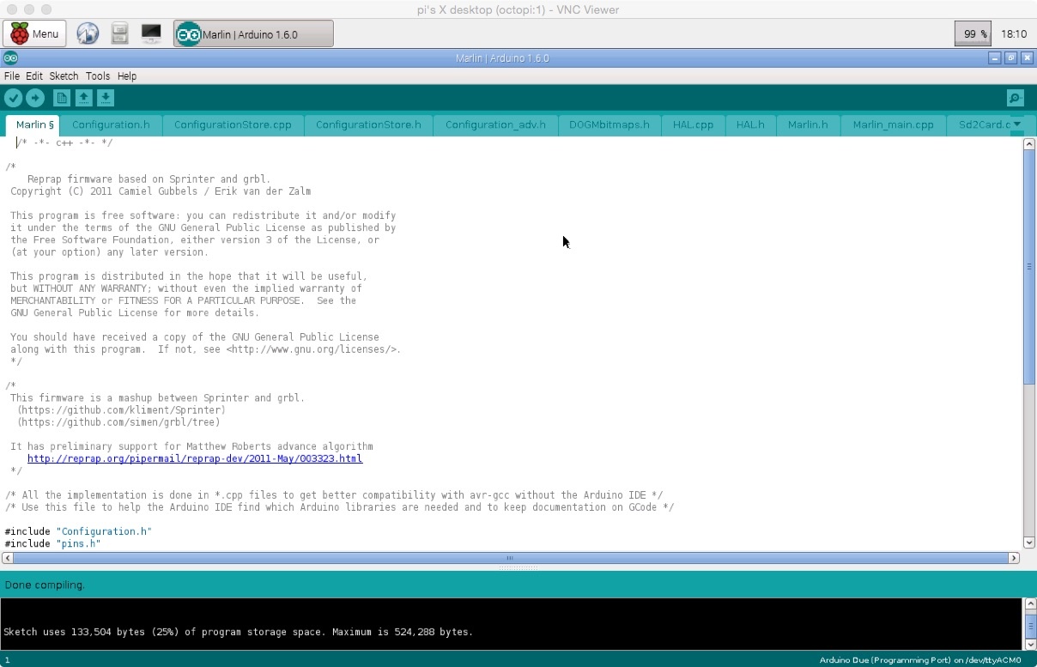Switch to the Marlin_main.cpp tab
This screenshot has height=667, width=1037.
893,124
